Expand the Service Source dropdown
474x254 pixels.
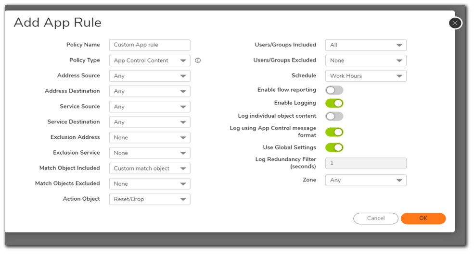point(150,107)
